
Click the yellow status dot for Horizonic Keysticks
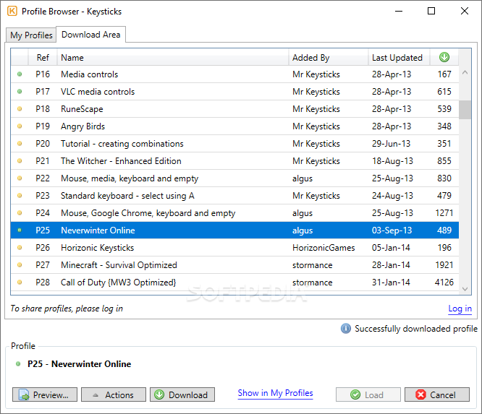tap(20, 247)
